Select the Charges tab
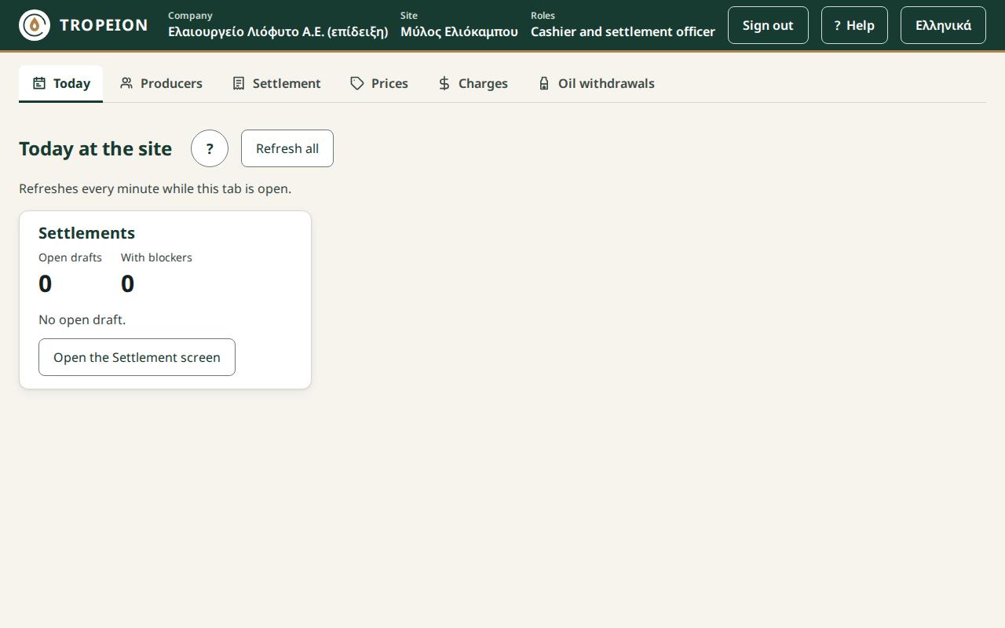The height and width of the screenshot is (628, 1005). tap(473, 83)
